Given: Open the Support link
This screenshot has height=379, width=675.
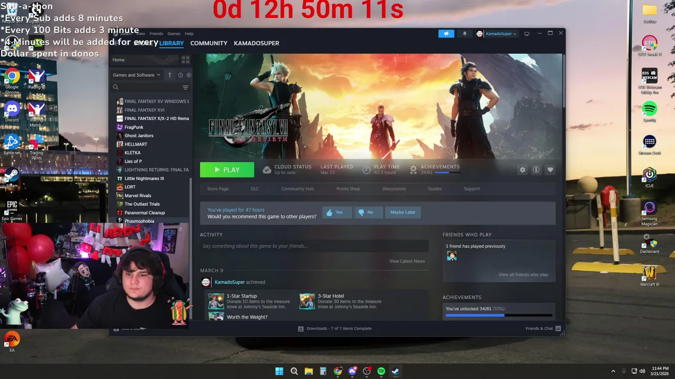Looking at the screenshot, I should [x=471, y=189].
